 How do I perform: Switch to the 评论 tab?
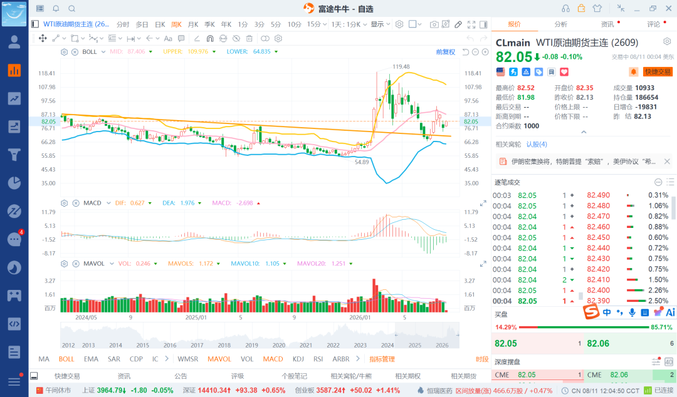tap(653, 24)
